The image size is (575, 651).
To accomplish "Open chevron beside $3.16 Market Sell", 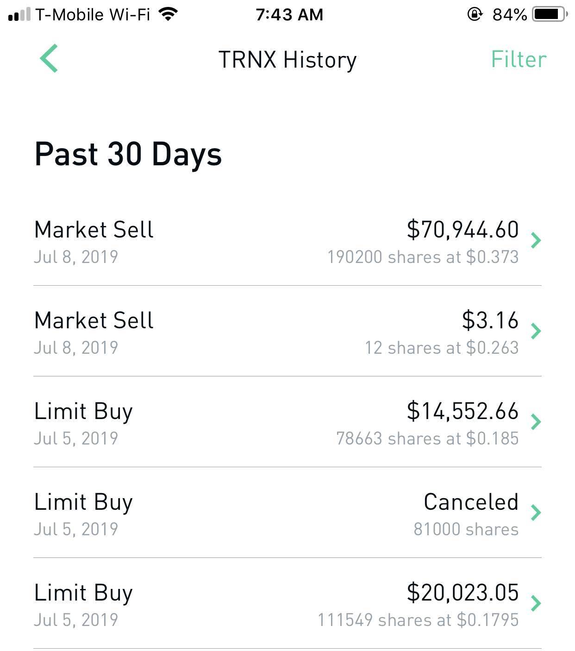I will (536, 331).
